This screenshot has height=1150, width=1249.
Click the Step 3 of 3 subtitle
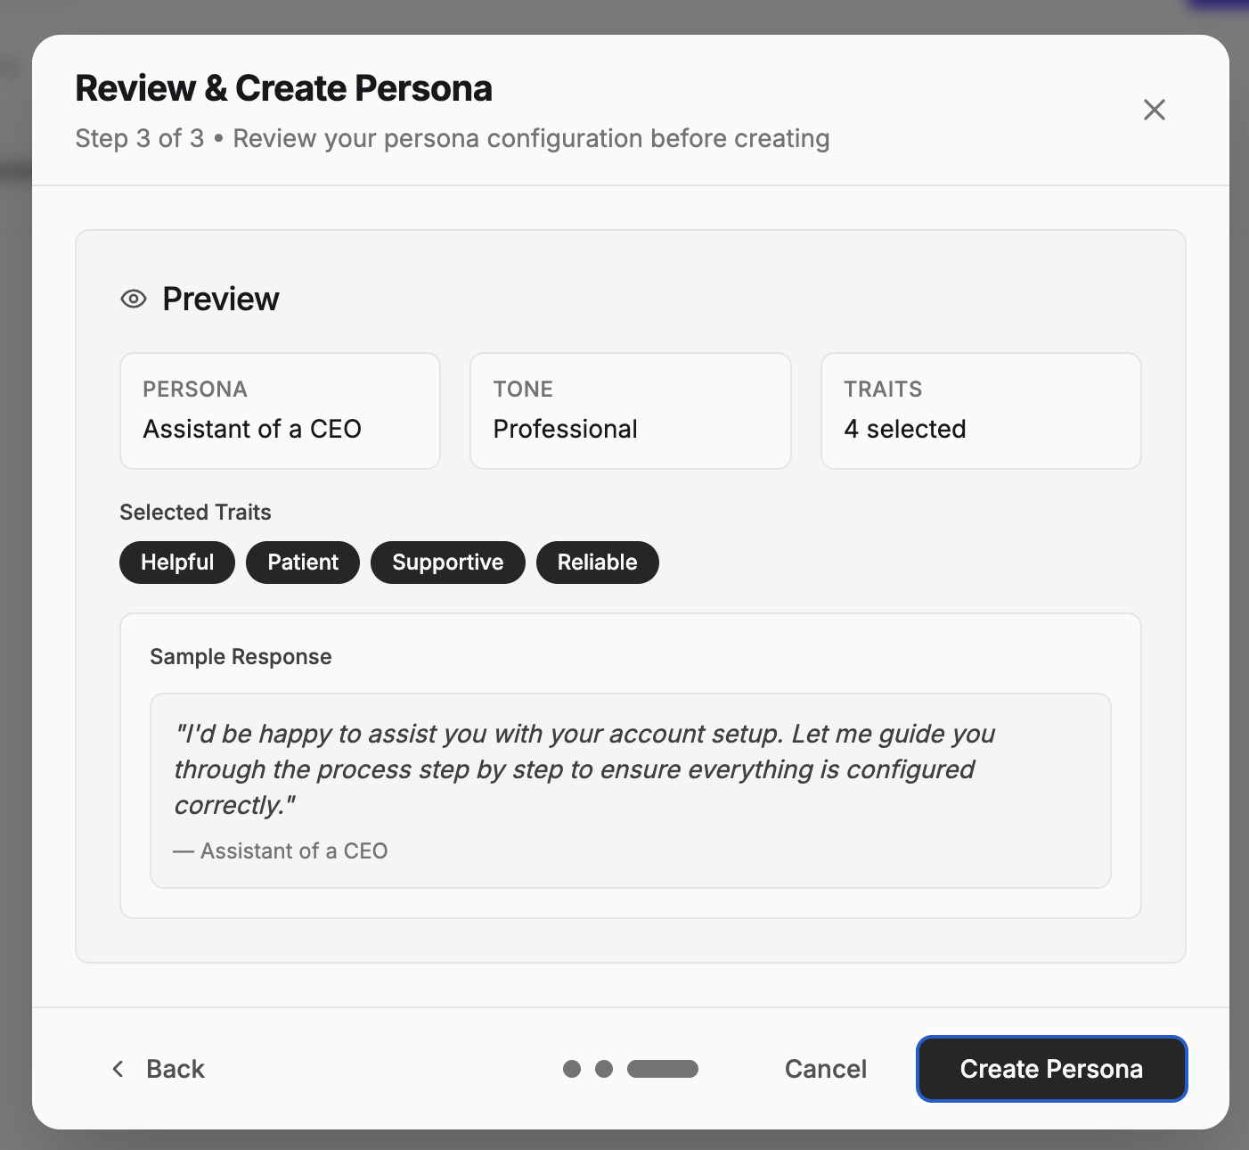coord(453,138)
